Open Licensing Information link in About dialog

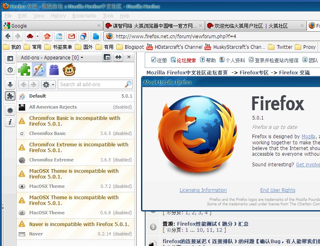203,190
